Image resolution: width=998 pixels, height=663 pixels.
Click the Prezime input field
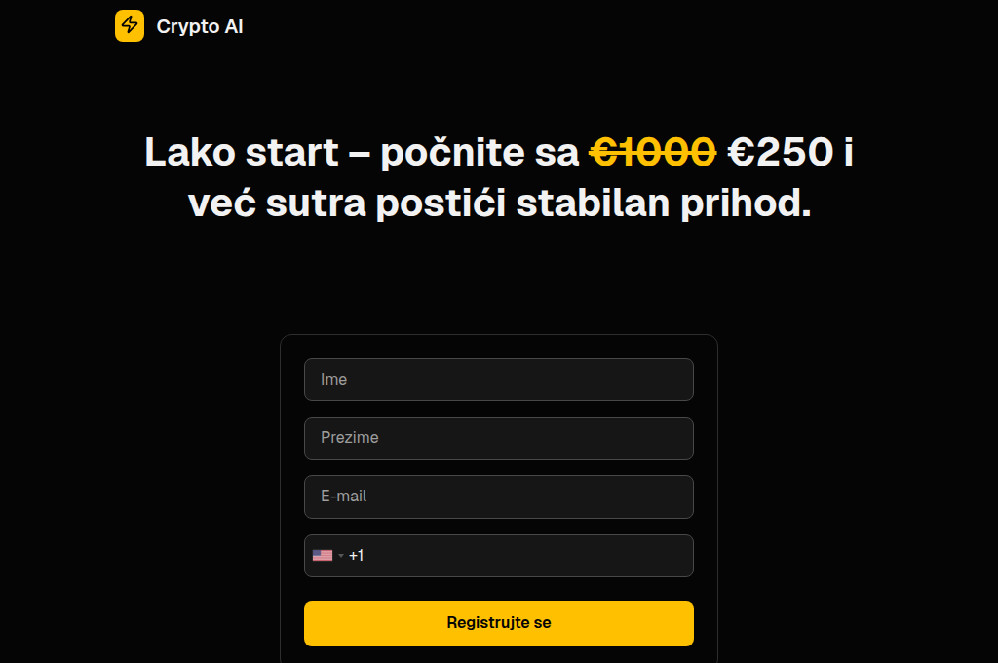(x=498, y=438)
